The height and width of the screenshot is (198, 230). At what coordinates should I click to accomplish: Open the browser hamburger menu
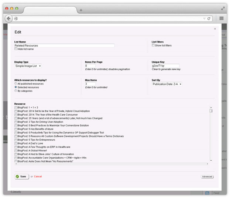click(221, 18)
